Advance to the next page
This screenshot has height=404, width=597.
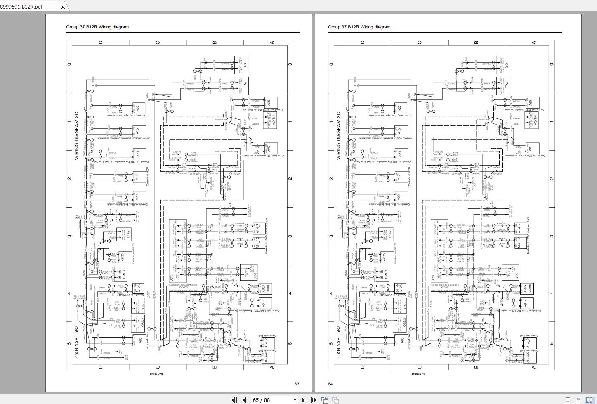click(x=303, y=400)
